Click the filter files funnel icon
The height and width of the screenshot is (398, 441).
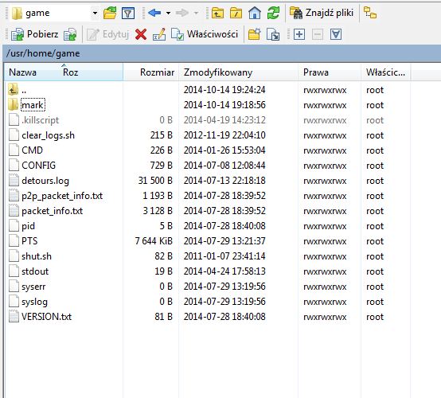click(128, 13)
